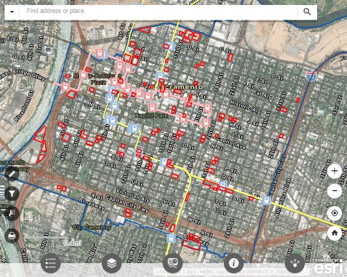Open the share widget
Image resolution: width=347 pixels, height=277 pixels.
pos(294,263)
